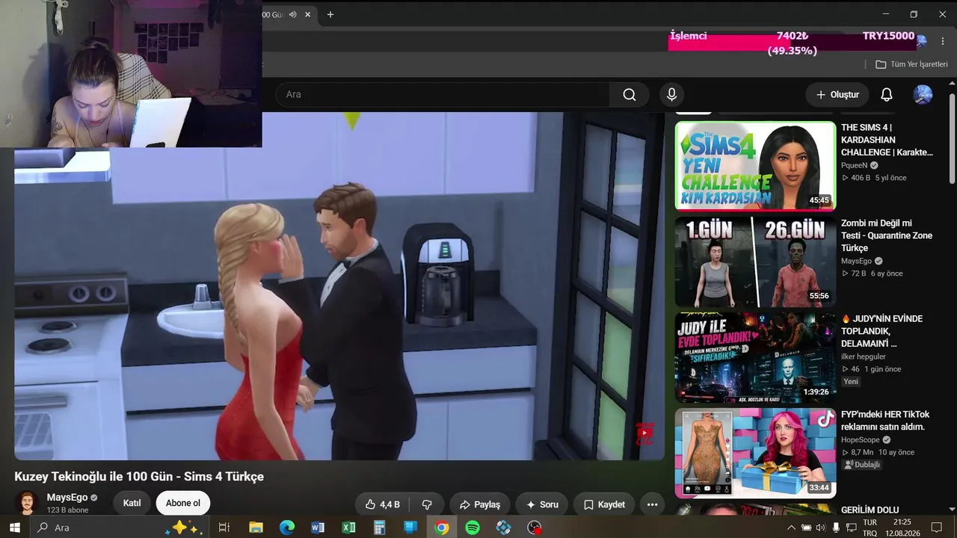Switch the TUR TRQ keyboard language

click(x=870, y=528)
